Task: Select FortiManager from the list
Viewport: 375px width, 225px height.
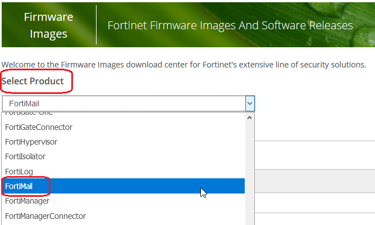Action: [28, 201]
